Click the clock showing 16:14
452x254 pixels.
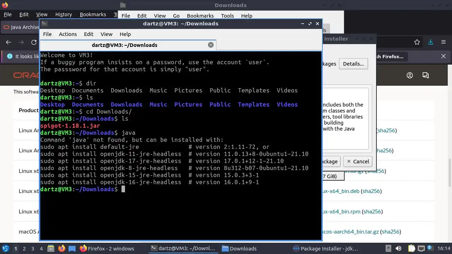(445, 248)
